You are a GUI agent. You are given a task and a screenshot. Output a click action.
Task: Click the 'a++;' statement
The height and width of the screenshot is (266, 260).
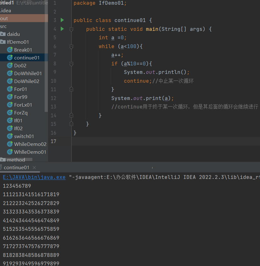pos(117,55)
